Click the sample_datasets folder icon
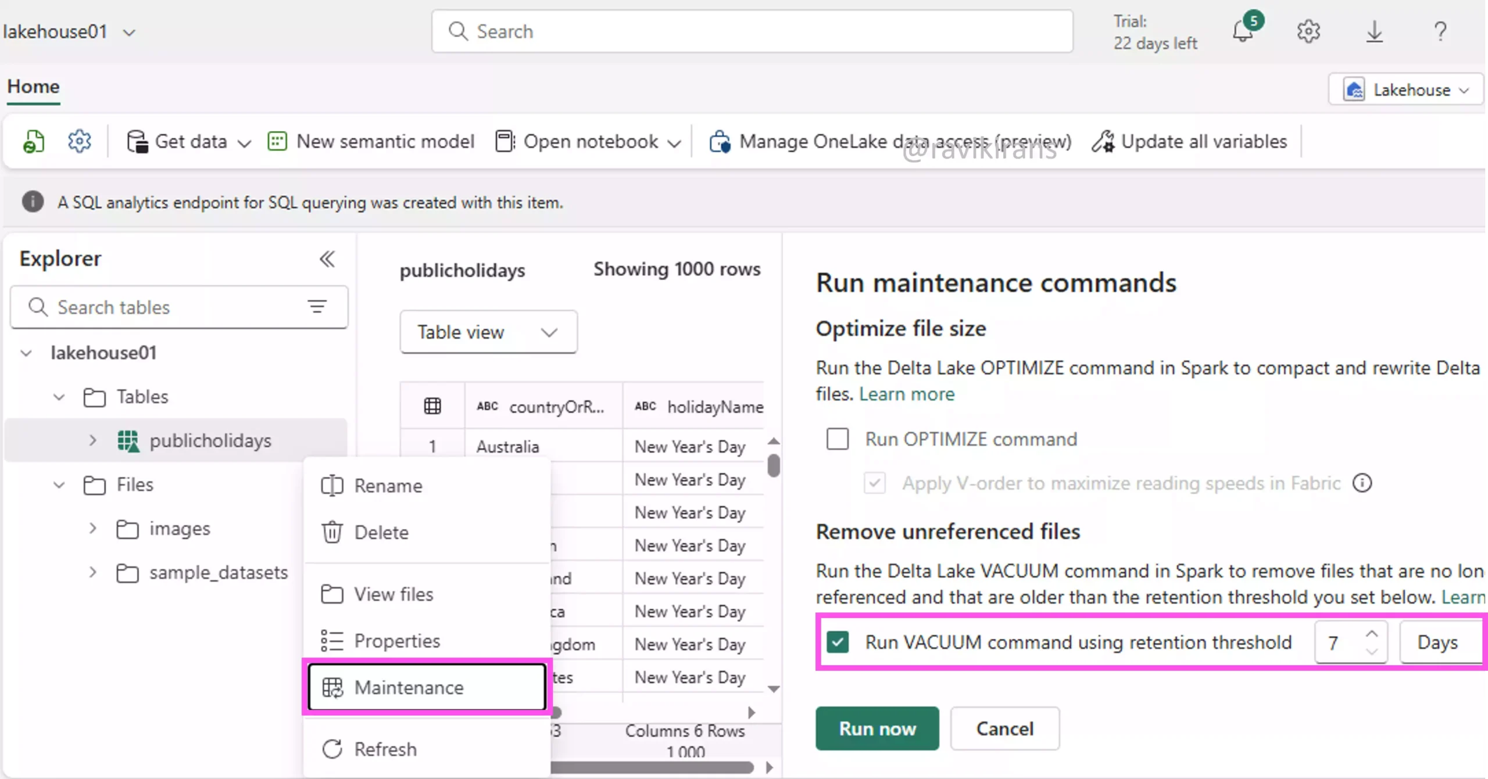The image size is (1488, 779). pyautogui.click(x=127, y=573)
